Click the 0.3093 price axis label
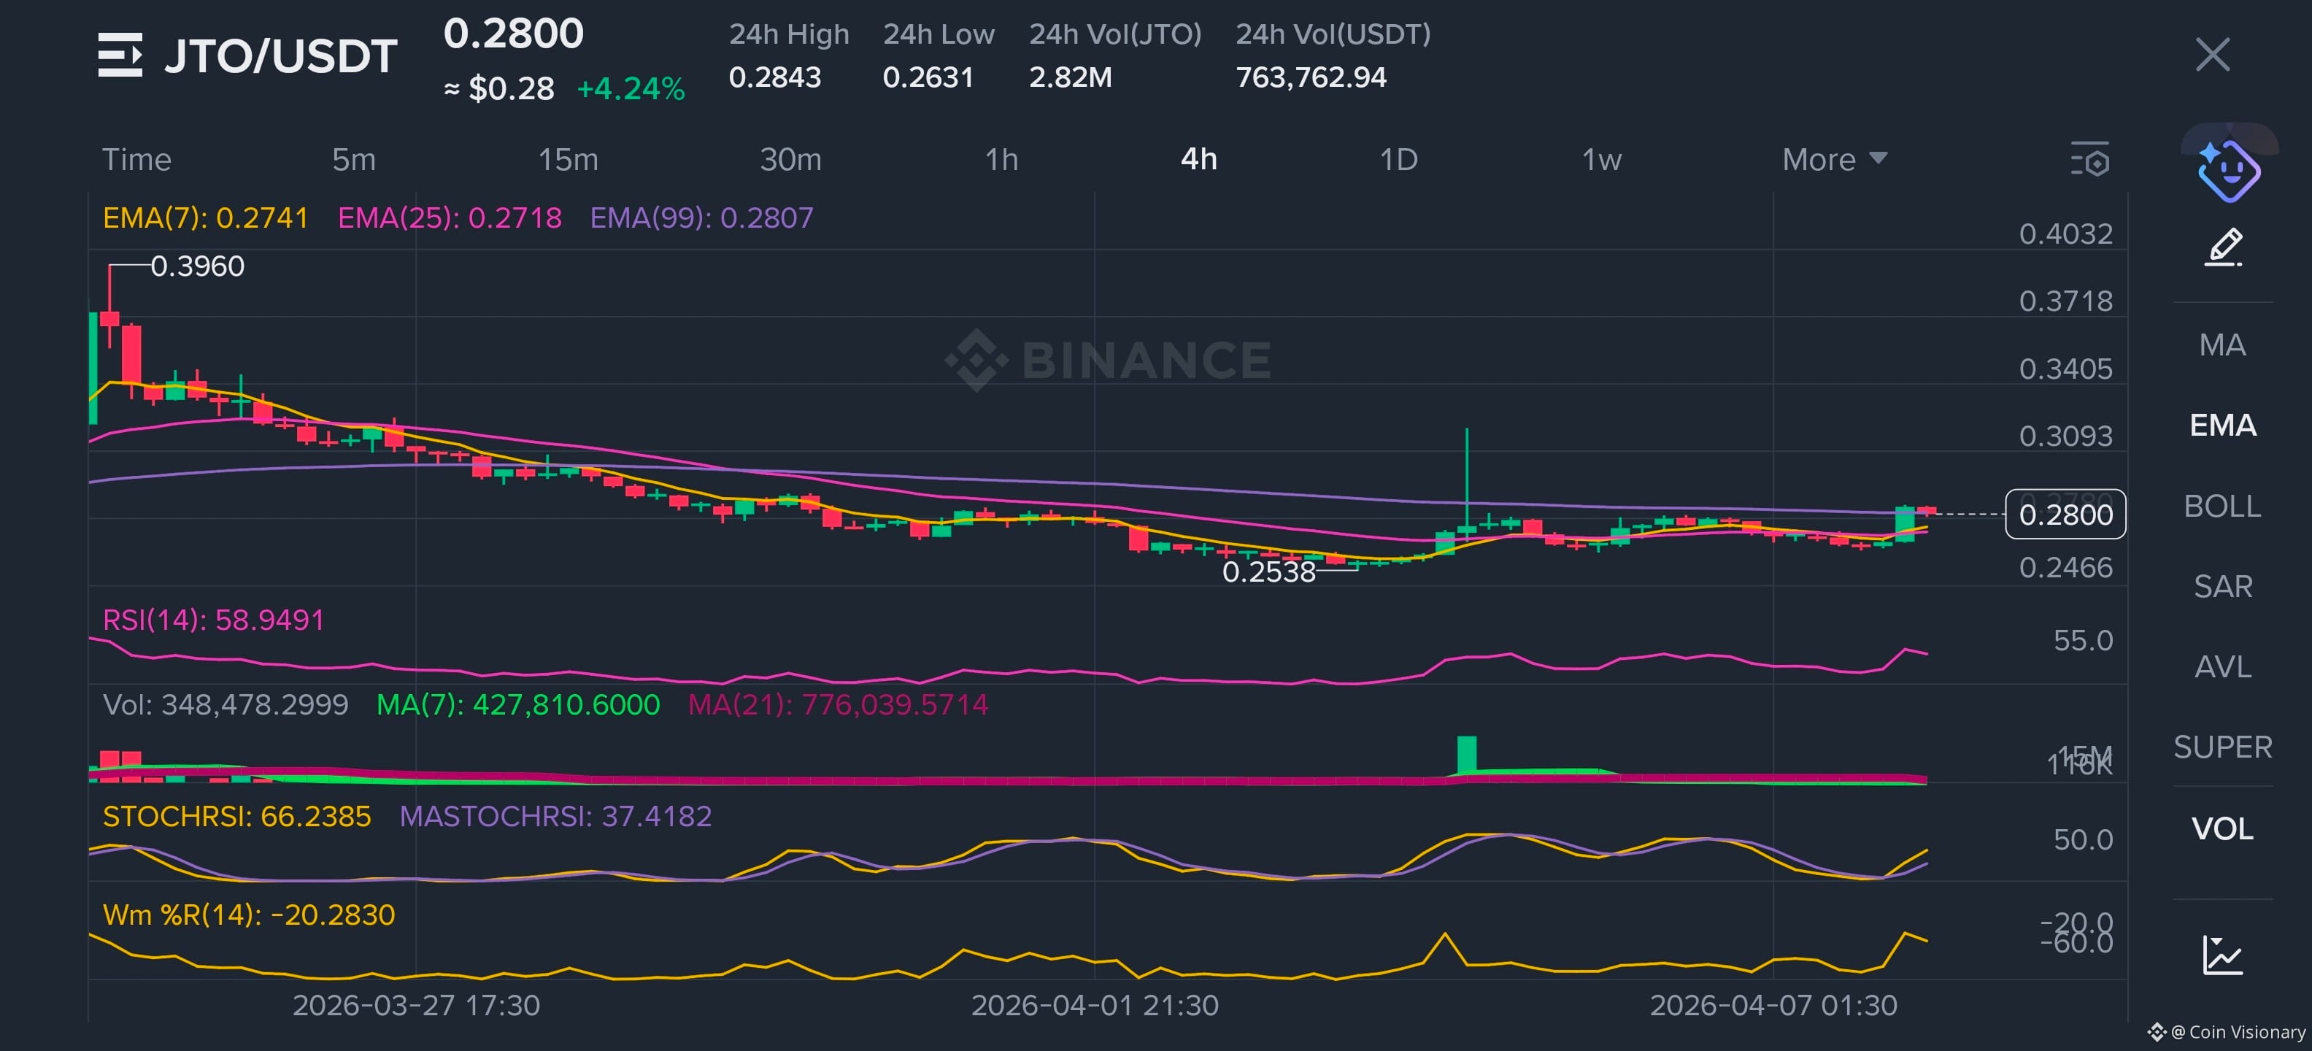The height and width of the screenshot is (1051, 2312). click(2065, 436)
